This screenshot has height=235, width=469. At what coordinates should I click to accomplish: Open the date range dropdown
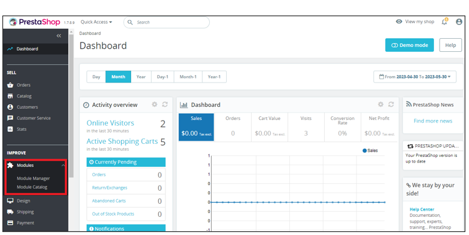tap(415, 77)
